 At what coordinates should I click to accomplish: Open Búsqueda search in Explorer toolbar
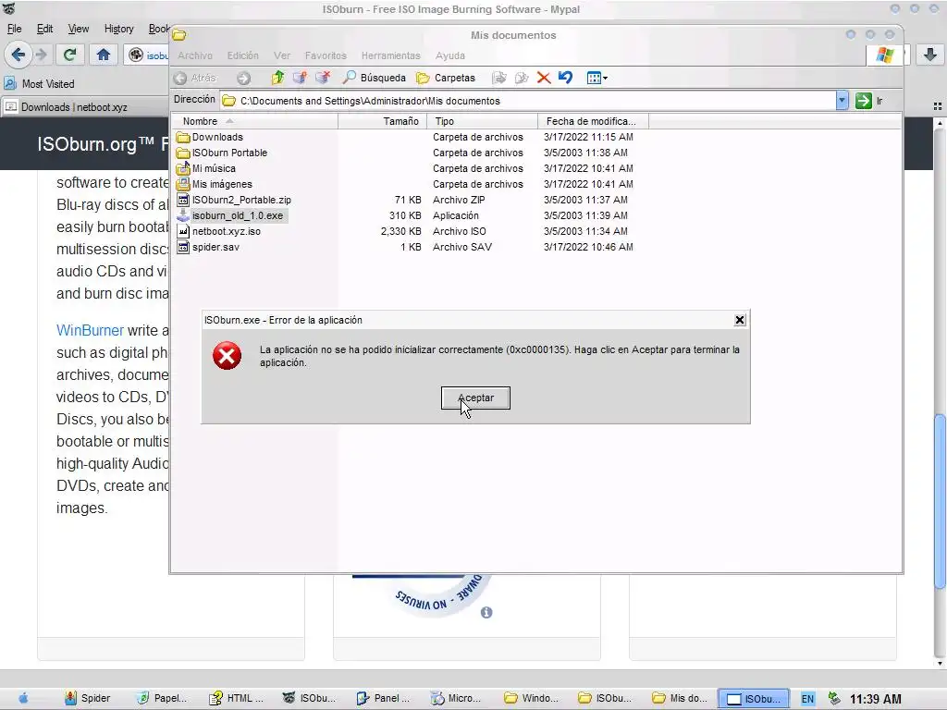(374, 78)
